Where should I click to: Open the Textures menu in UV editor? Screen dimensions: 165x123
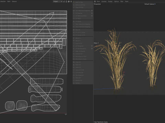[x=14, y=1]
